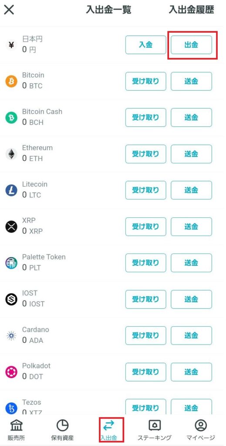Open the ステーキング staking tab
226x446 pixels.
155,430
